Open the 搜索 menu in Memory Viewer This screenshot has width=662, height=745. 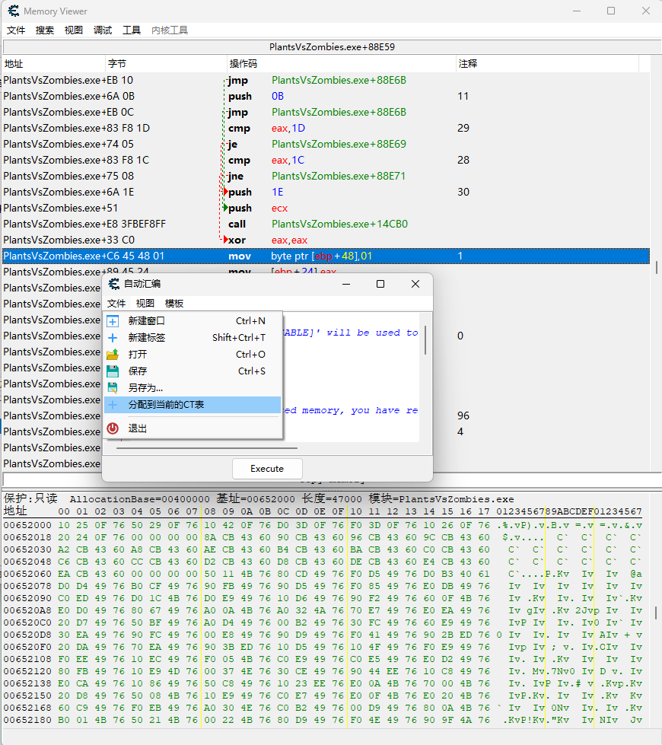45,30
